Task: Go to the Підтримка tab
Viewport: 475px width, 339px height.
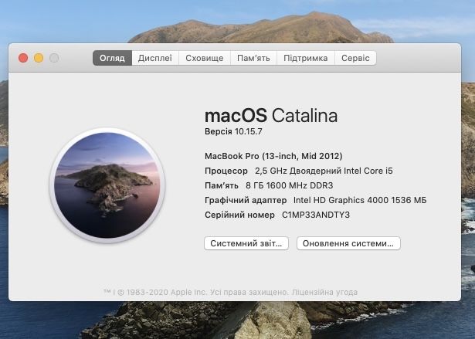Action: point(306,58)
